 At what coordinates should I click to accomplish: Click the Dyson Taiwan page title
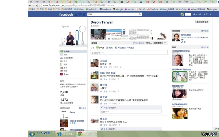tap(102, 22)
